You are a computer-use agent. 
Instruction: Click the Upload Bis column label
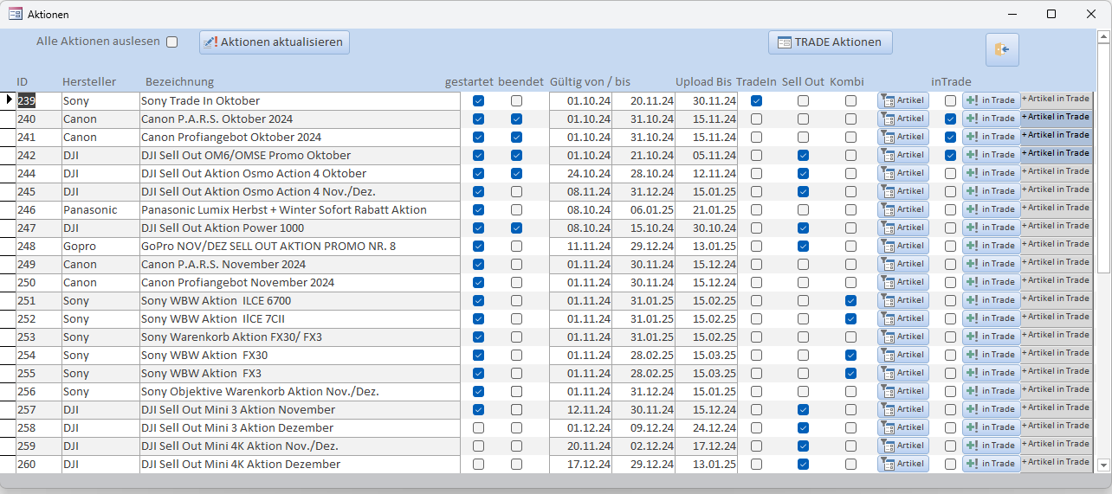coord(703,81)
